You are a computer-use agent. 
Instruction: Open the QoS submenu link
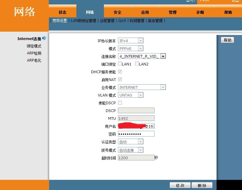click(122, 21)
